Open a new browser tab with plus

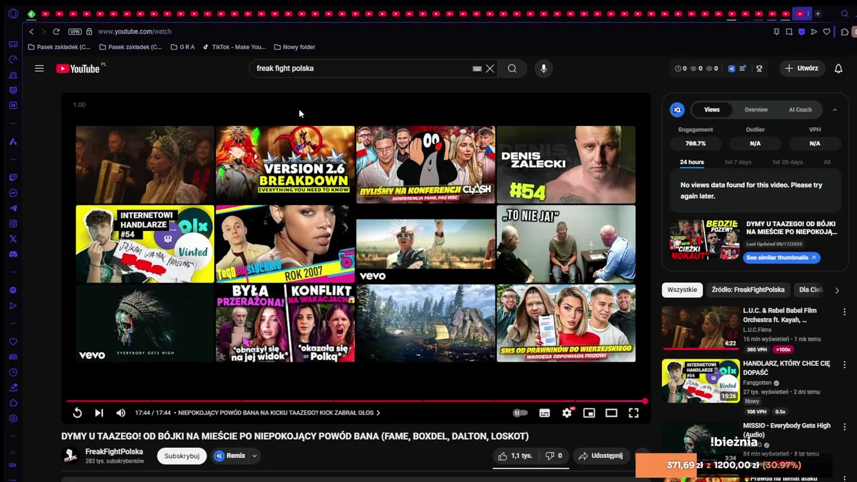(818, 13)
